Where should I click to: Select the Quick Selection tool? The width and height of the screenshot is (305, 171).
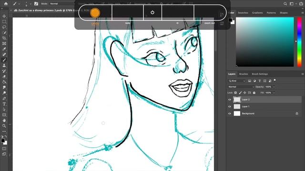(x=4, y=33)
